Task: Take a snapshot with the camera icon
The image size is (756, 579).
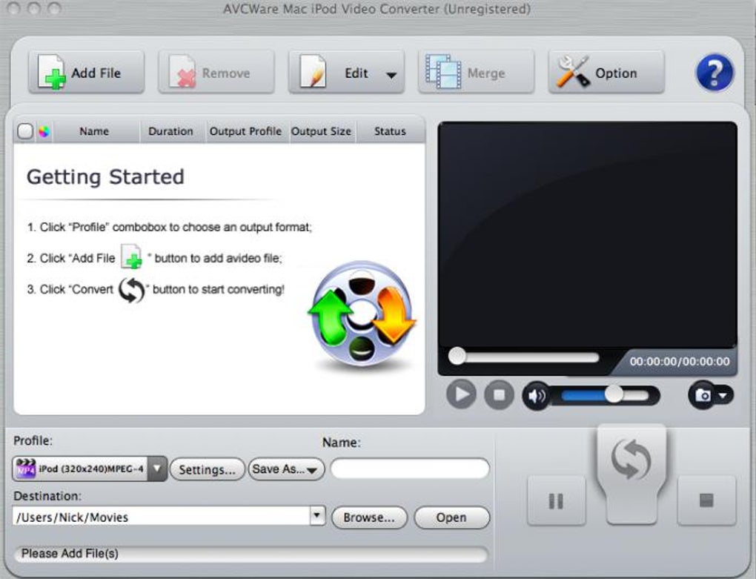Action: (x=703, y=395)
